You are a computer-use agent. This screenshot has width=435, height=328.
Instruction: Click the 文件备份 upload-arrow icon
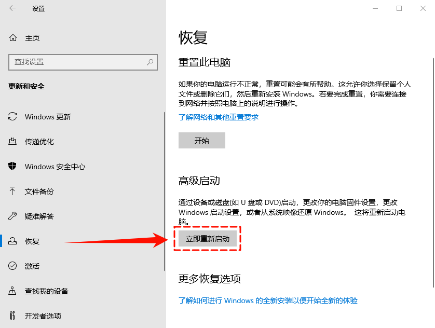(x=11, y=192)
